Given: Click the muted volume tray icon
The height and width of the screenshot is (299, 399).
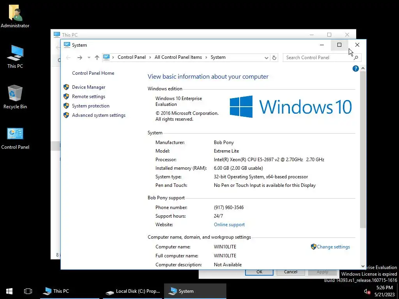Looking at the screenshot, I should click(x=367, y=291).
